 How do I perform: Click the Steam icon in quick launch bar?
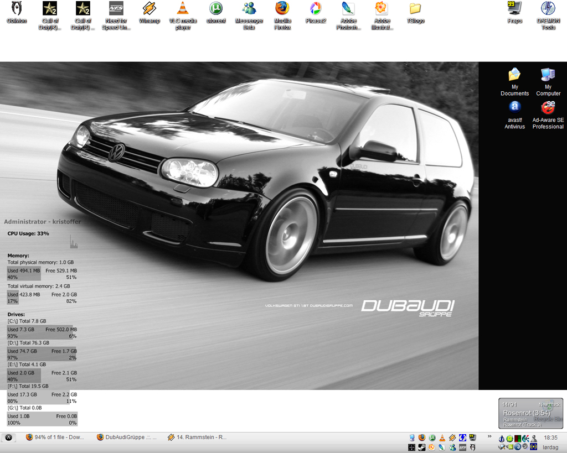[x=422, y=447]
